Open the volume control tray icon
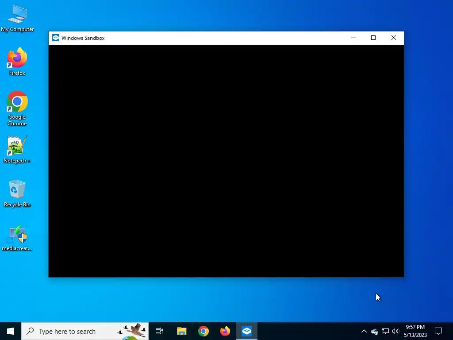 point(395,331)
